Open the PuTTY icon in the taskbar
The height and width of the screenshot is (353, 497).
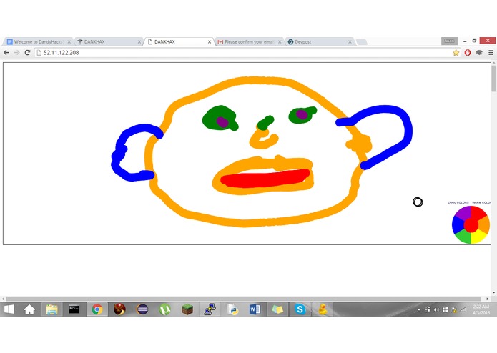point(210,309)
